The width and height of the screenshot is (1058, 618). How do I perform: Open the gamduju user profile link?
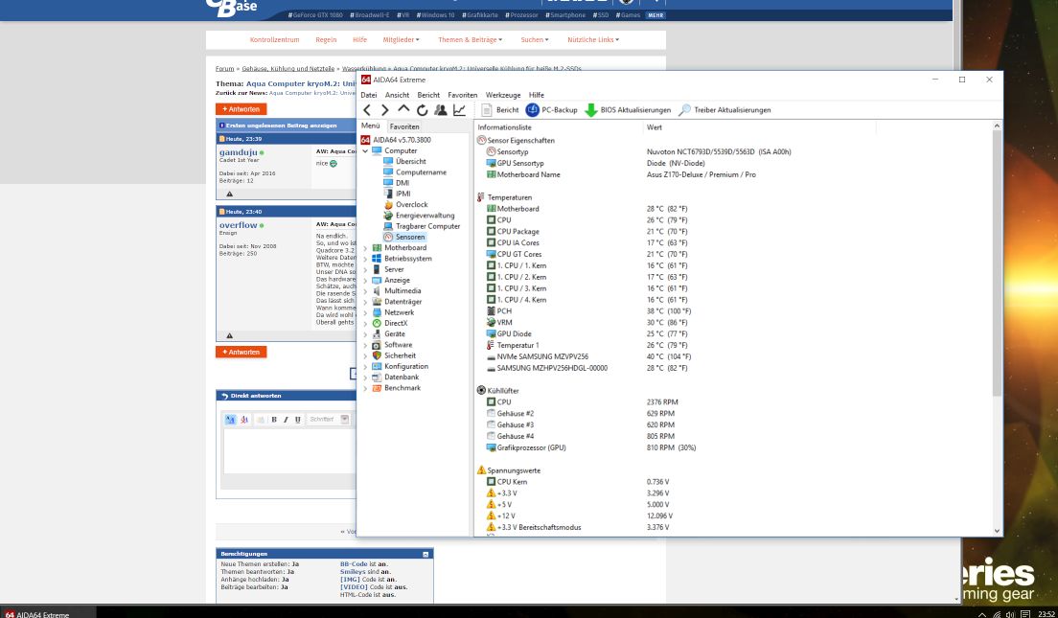tap(239, 152)
